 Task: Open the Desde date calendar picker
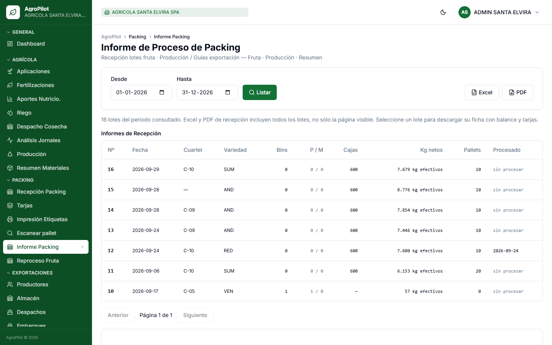point(162,92)
